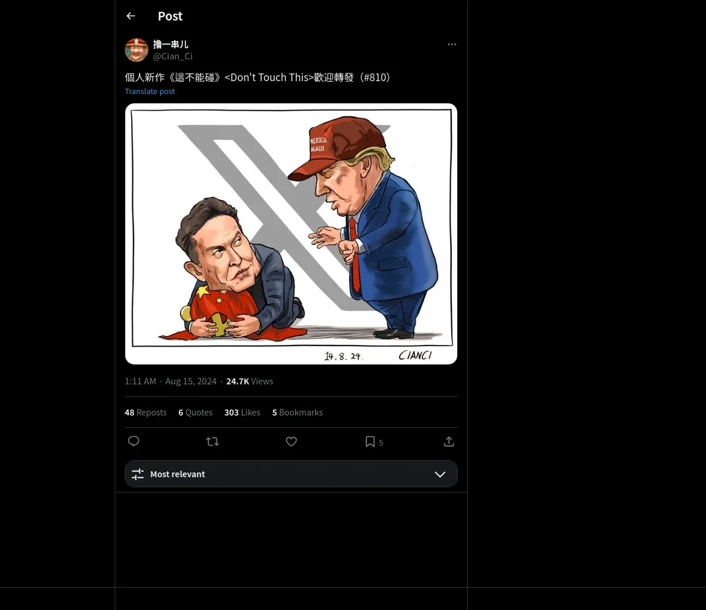This screenshot has height=610, width=706.
Task: Expand the Most relevant sort chevron
Action: [x=440, y=474]
